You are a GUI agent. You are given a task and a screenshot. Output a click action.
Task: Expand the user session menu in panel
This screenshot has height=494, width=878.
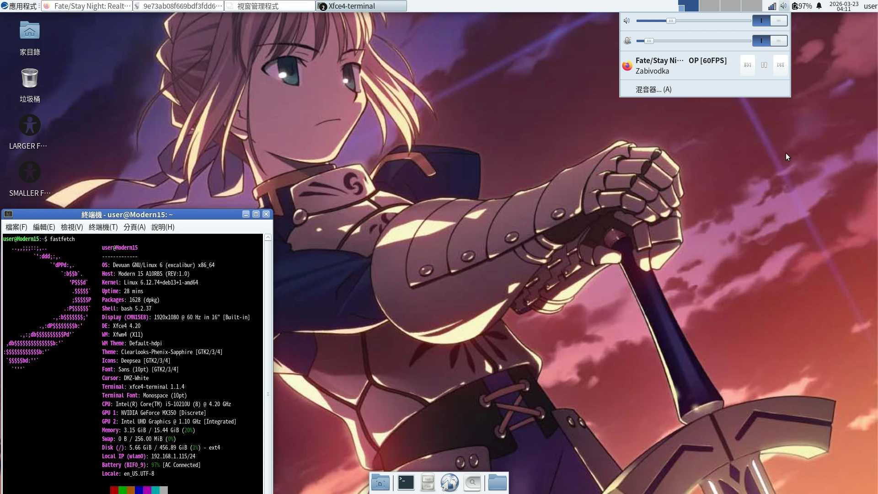coord(870,6)
